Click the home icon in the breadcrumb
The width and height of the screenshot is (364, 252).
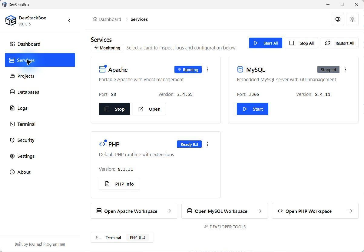tap(95, 19)
